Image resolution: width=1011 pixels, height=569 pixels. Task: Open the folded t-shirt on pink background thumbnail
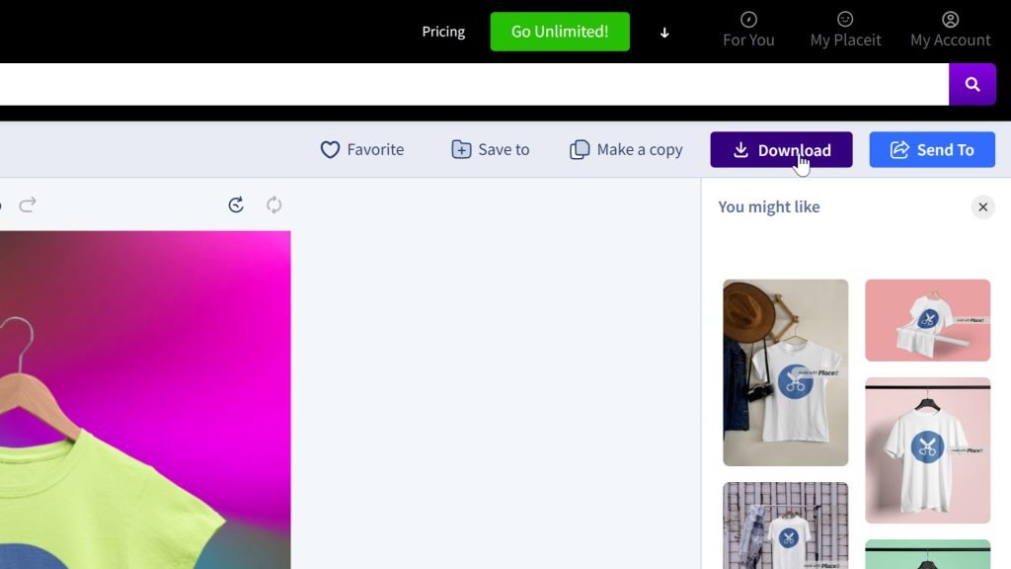coord(927,320)
